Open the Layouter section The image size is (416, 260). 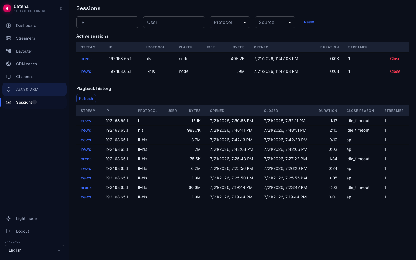(34, 51)
